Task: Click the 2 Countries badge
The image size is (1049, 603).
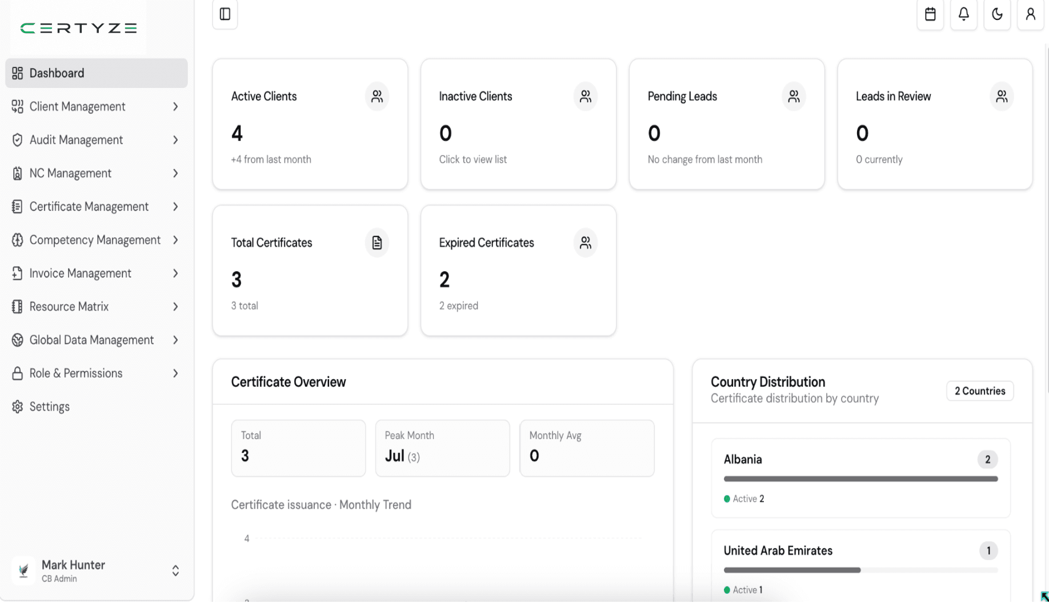Action: point(980,391)
